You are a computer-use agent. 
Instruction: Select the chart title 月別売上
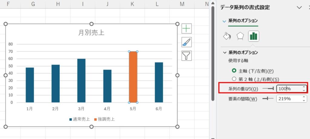pyautogui.click(x=91, y=33)
